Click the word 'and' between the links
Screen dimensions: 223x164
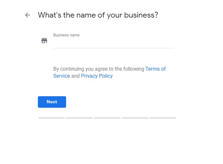coord(75,76)
